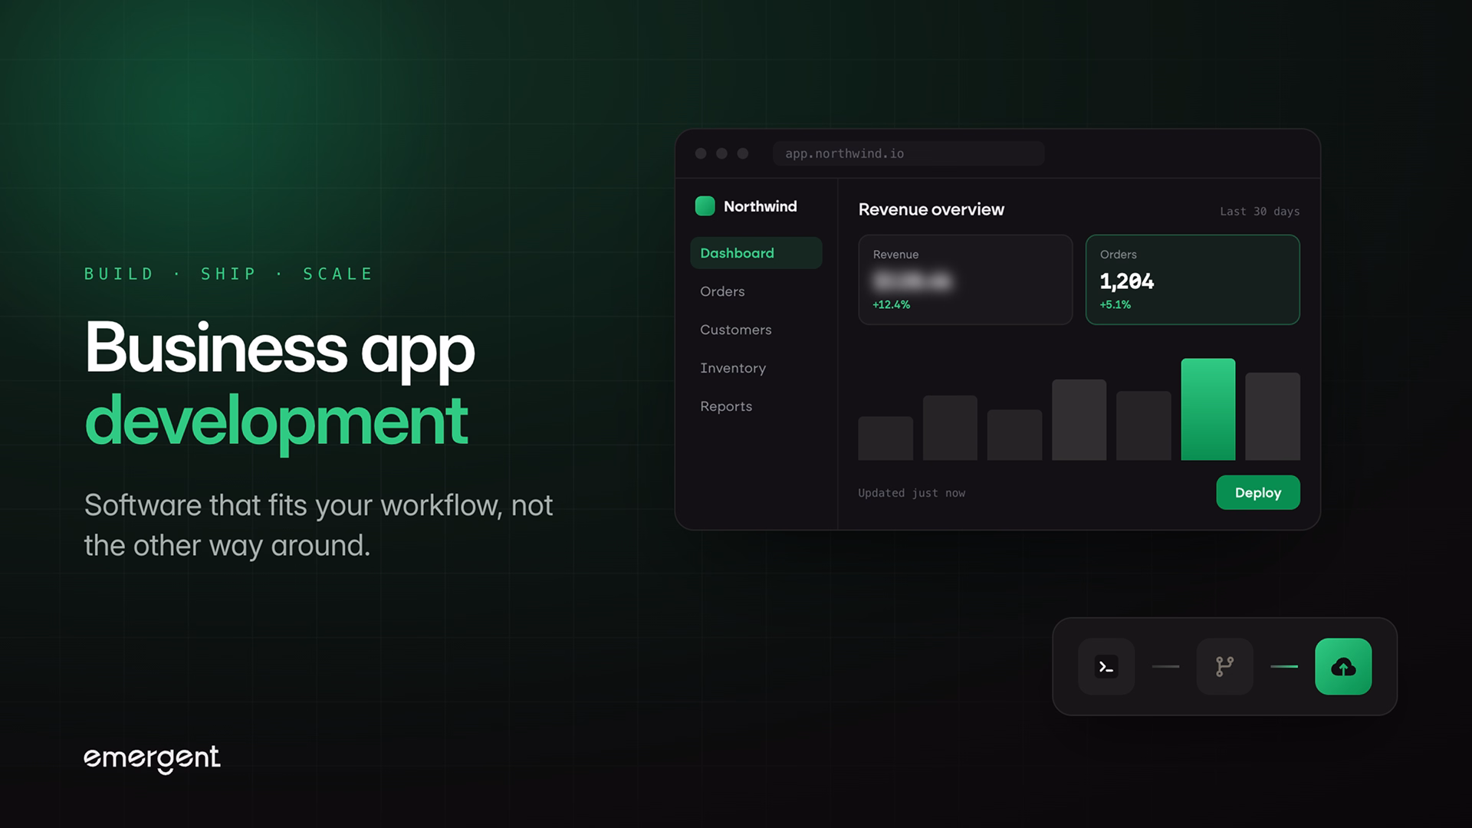Open the Dashboard sidebar item
This screenshot has height=828, width=1472.
click(x=756, y=253)
